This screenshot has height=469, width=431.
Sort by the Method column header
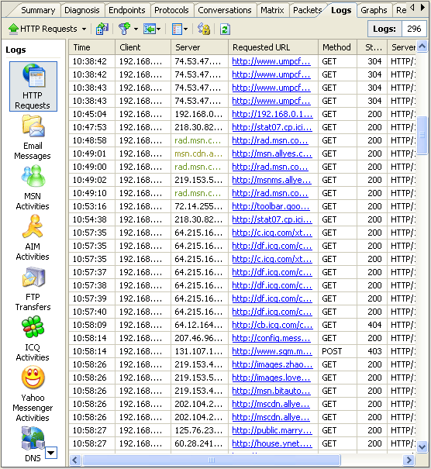click(338, 47)
